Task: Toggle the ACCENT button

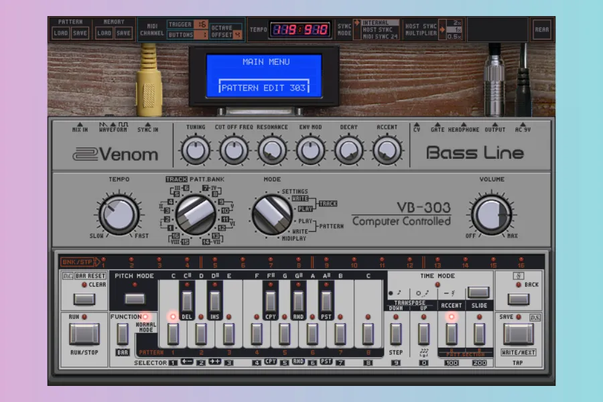Action: (x=451, y=332)
